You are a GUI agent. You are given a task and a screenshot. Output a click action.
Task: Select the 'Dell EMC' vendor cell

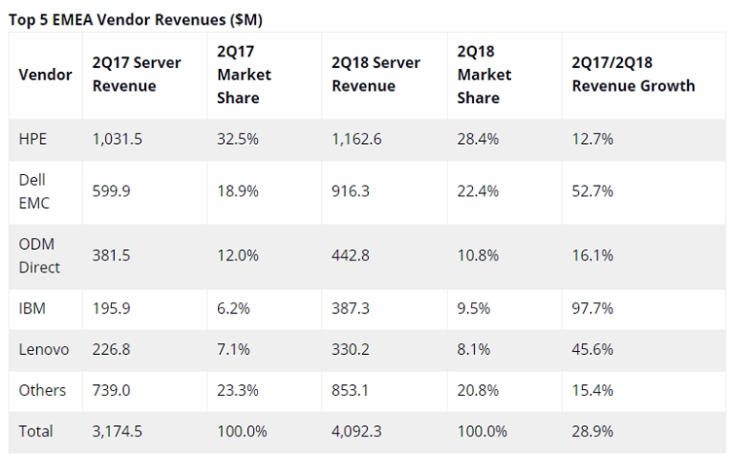(x=34, y=192)
